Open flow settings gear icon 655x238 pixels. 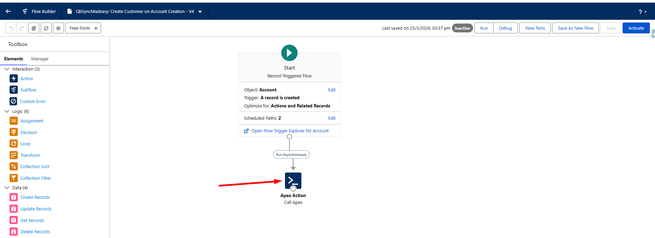pos(58,28)
